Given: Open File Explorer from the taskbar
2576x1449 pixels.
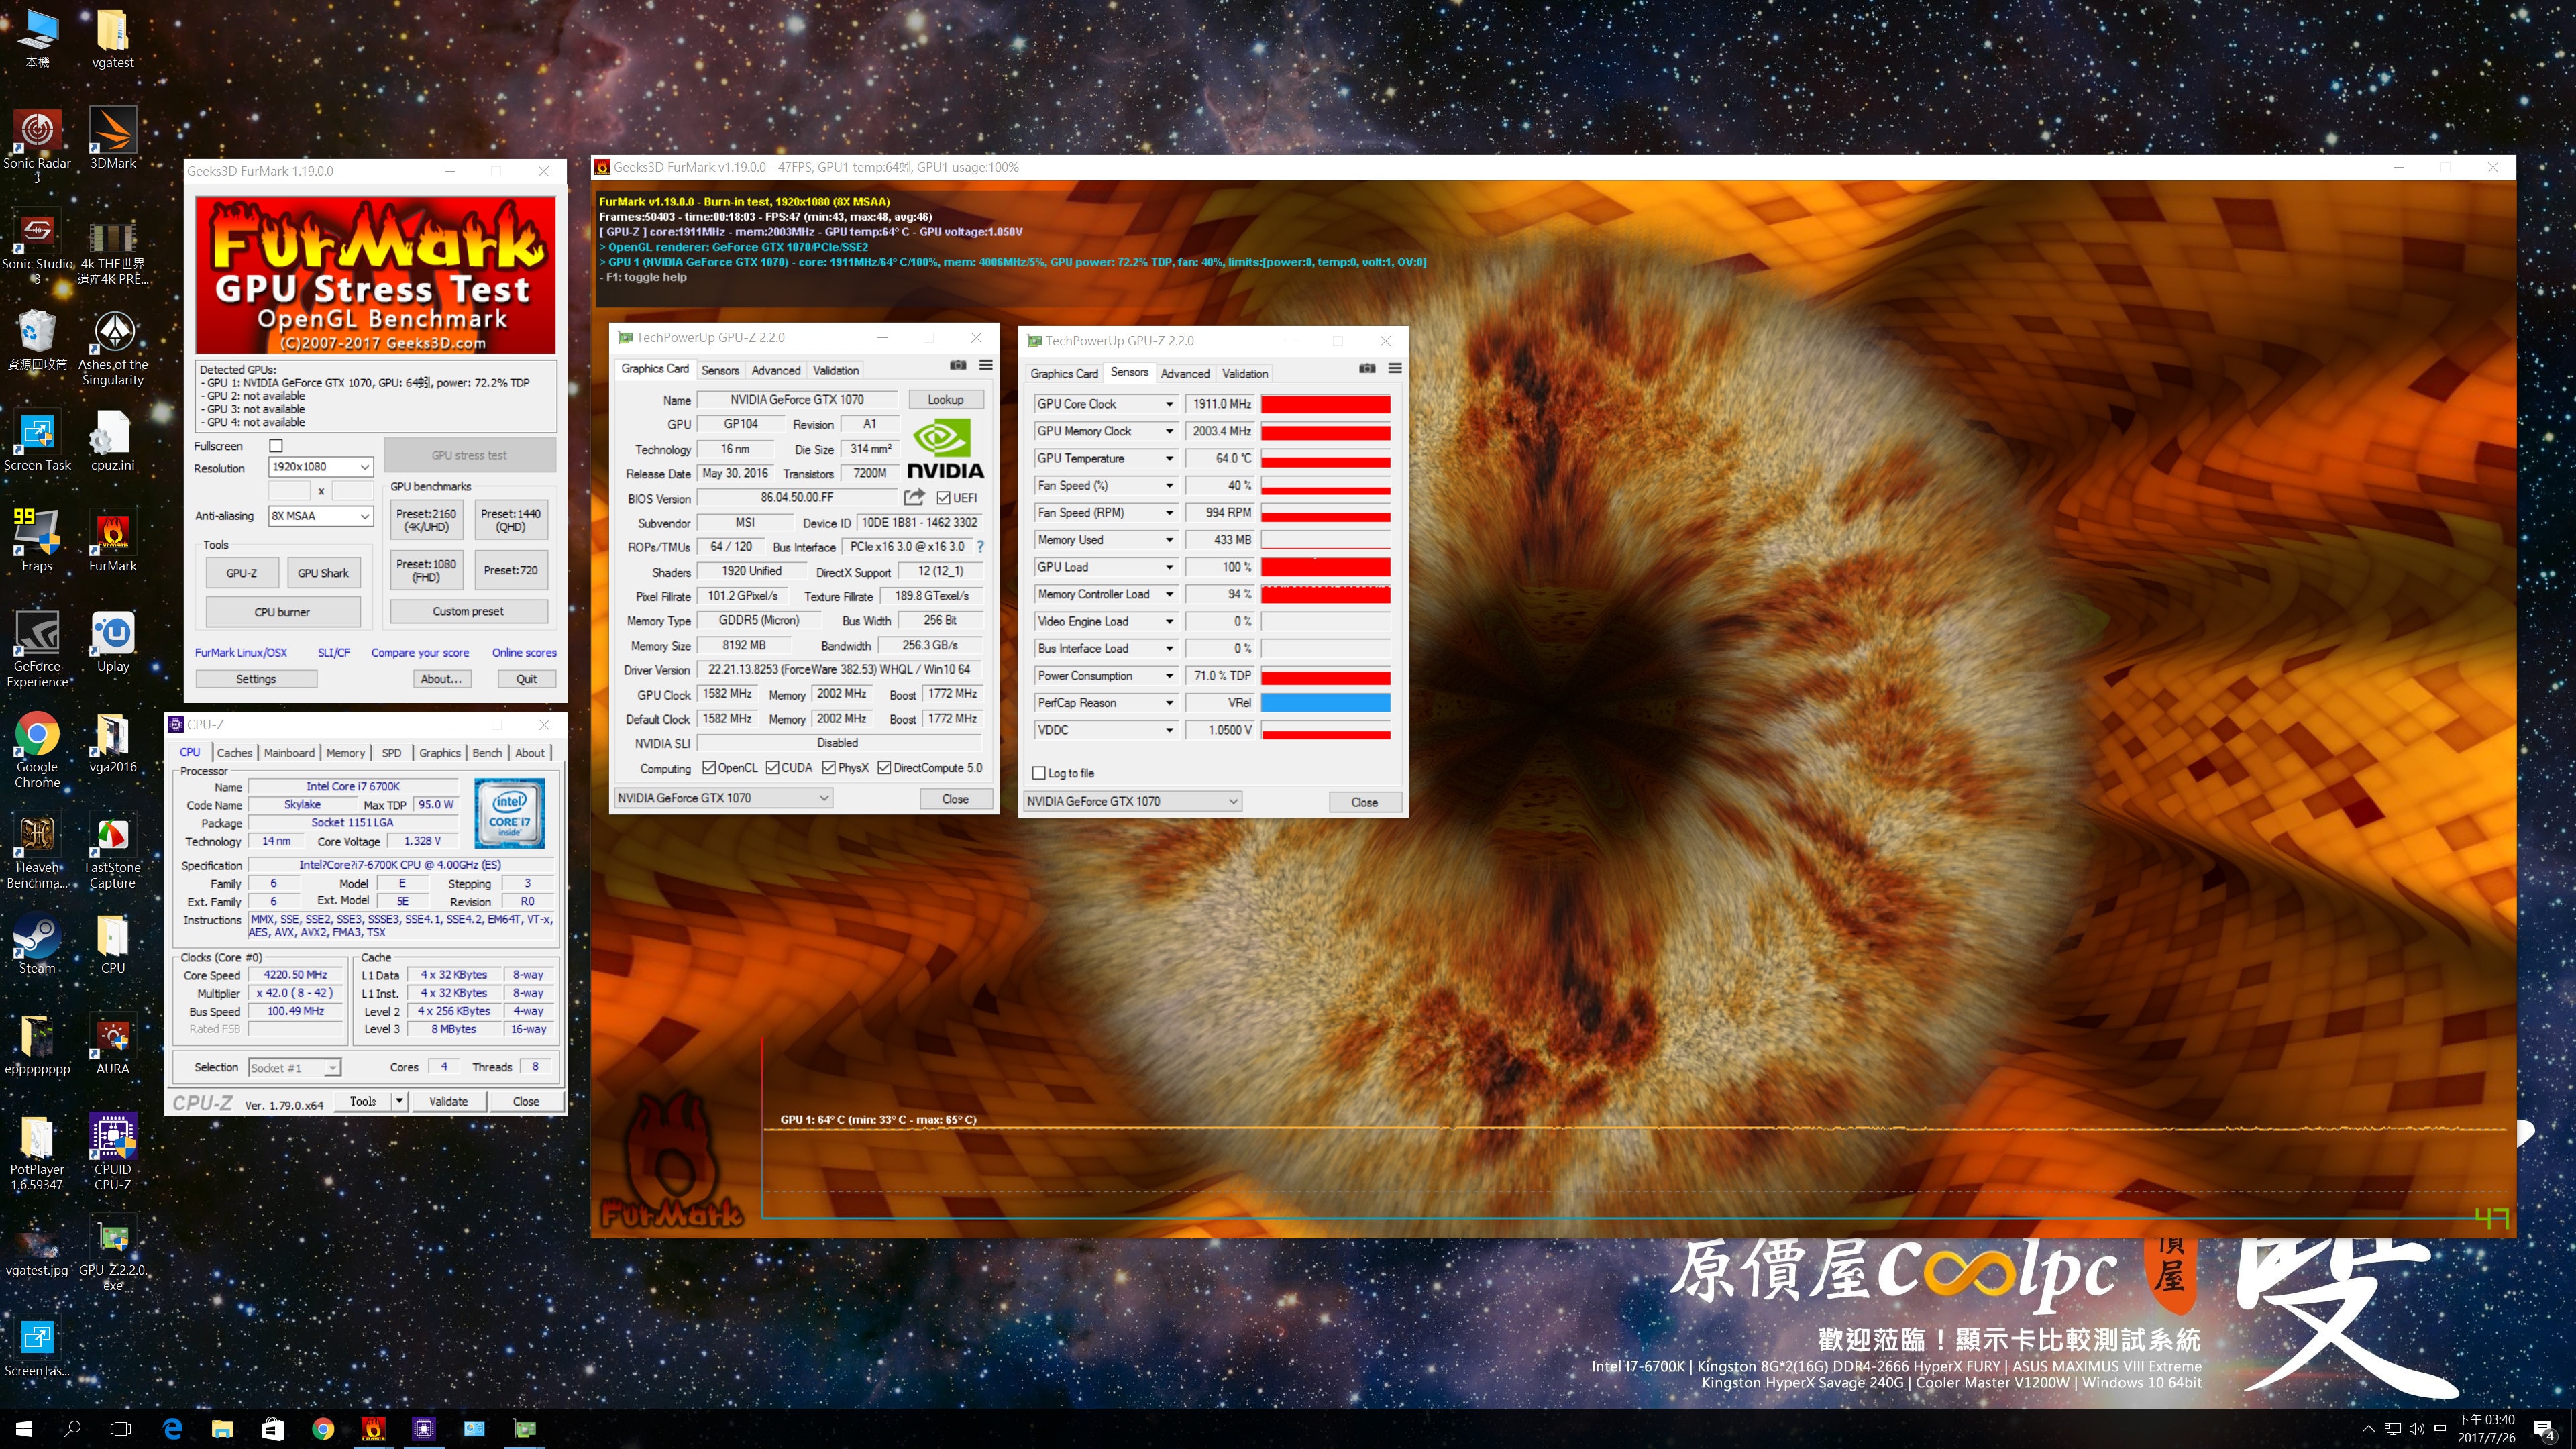Looking at the screenshot, I should (222, 1429).
